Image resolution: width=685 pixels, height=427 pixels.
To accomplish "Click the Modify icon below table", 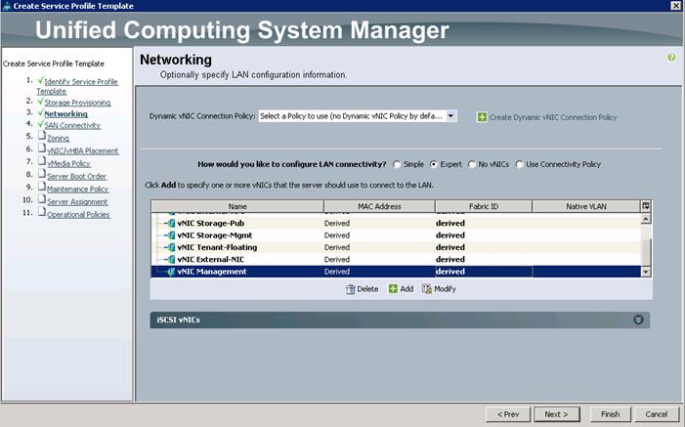I will click(x=427, y=289).
